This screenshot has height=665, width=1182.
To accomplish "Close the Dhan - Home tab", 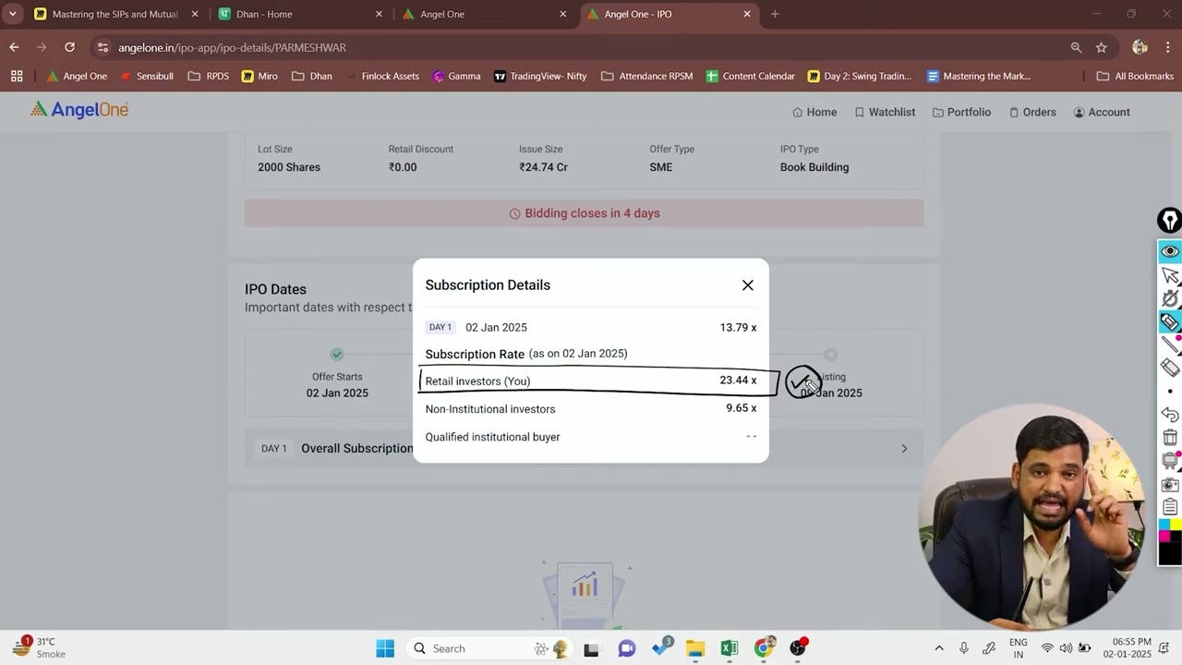I will (x=379, y=14).
